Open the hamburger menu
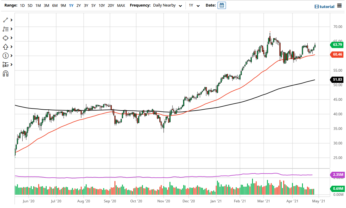 pyautogui.click(x=340, y=5)
